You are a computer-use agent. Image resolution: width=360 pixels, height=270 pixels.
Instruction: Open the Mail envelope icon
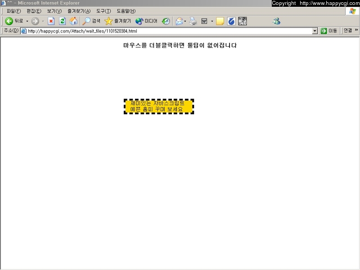[179, 21]
